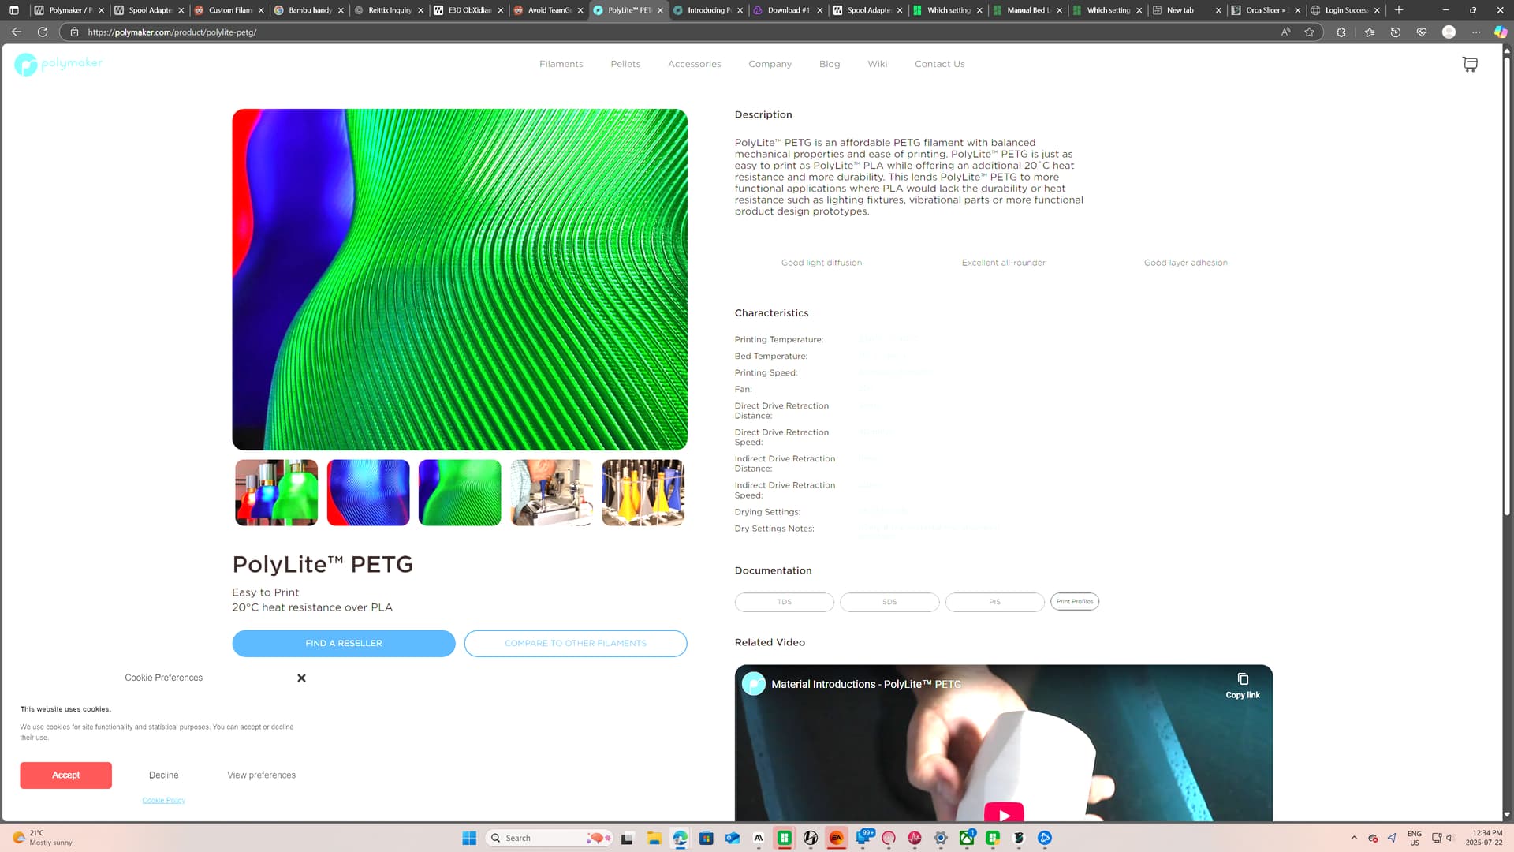The image size is (1514, 852).
Task: Select the printer workshop thumbnail
Action: click(551, 492)
